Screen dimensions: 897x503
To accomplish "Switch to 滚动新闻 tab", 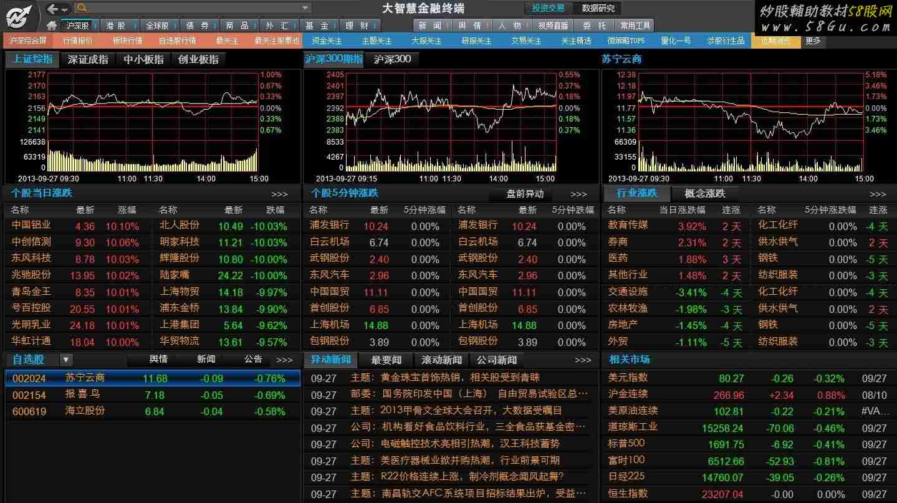I will click(442, 360).
